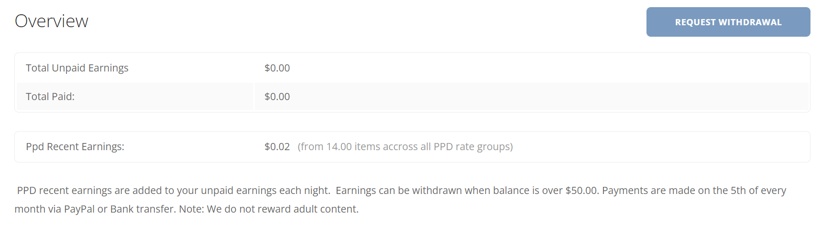Click the Ppd Recent Earnings label
Viewport: 832px width, 245px height.
(x=75, y=147)
